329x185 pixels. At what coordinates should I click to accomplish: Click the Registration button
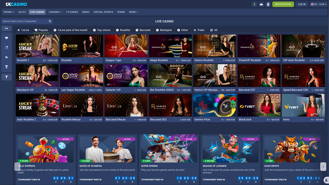(x=283, y=4)
